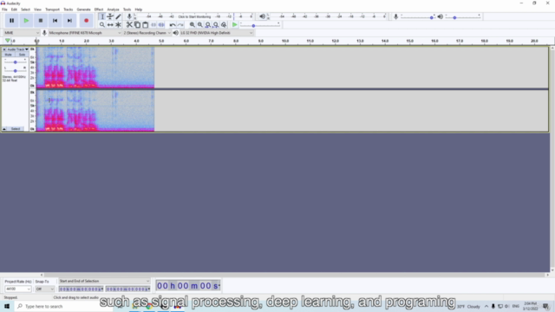Viewport: 555px width, 312px height.
Task: Cut selection with the scissors icon
Action: click(x=129, y=25)
